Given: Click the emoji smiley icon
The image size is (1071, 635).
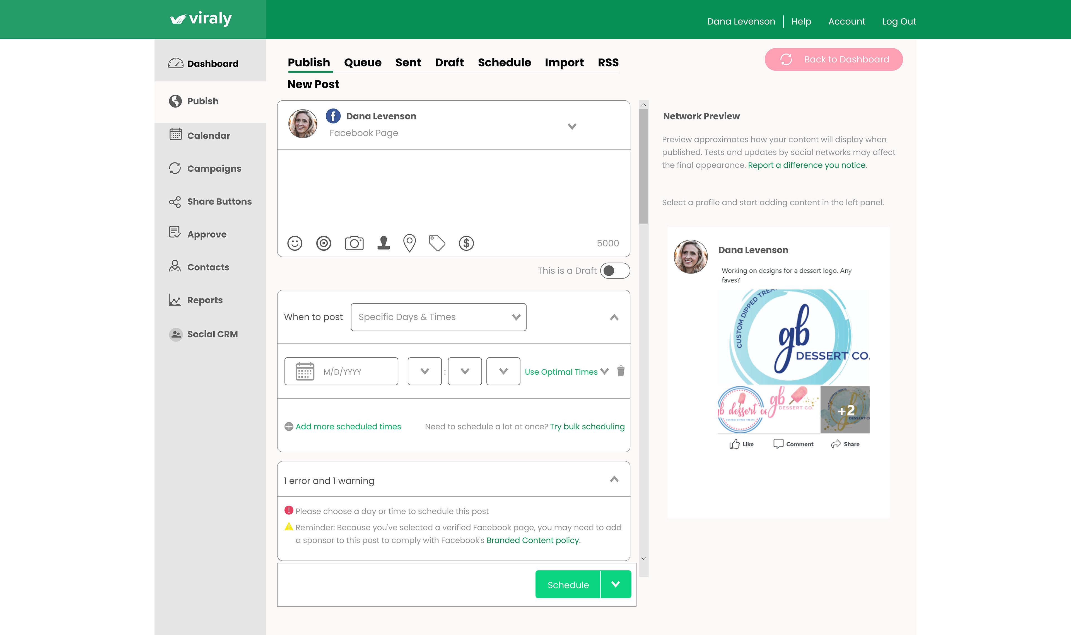Looking at the screenshot, I should [295, 243].
